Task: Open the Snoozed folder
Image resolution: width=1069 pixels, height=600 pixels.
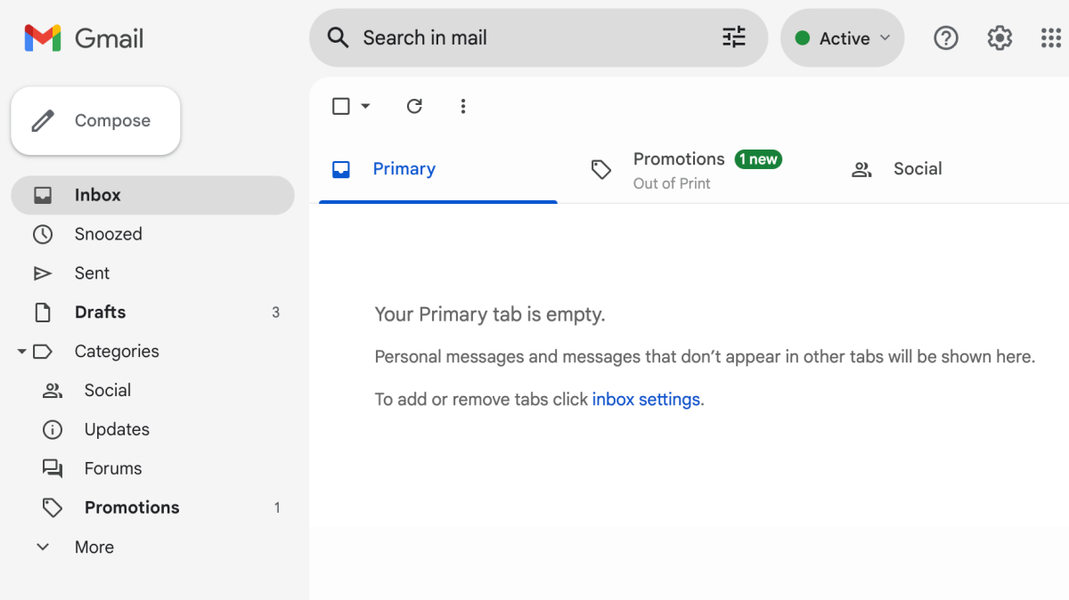Action: pos(152,234)
